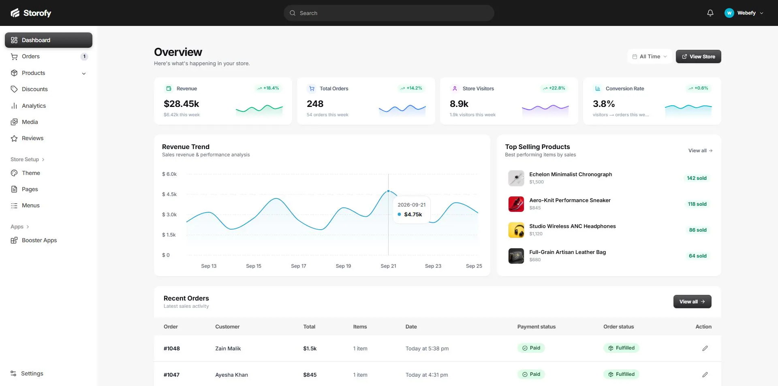Open Theme settings

[x=49, y=173]
